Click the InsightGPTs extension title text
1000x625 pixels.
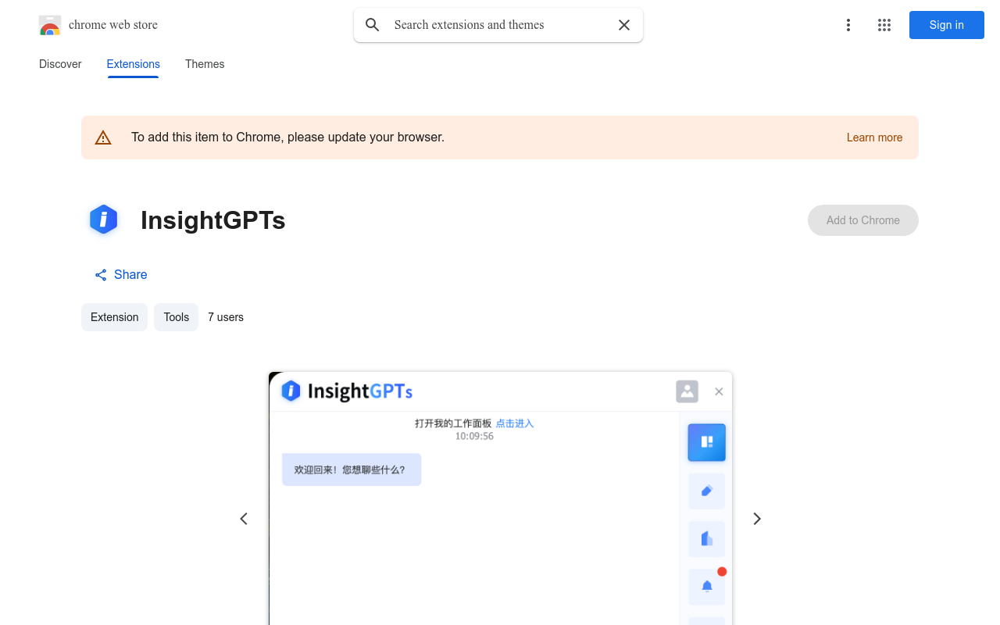(213, 220)
